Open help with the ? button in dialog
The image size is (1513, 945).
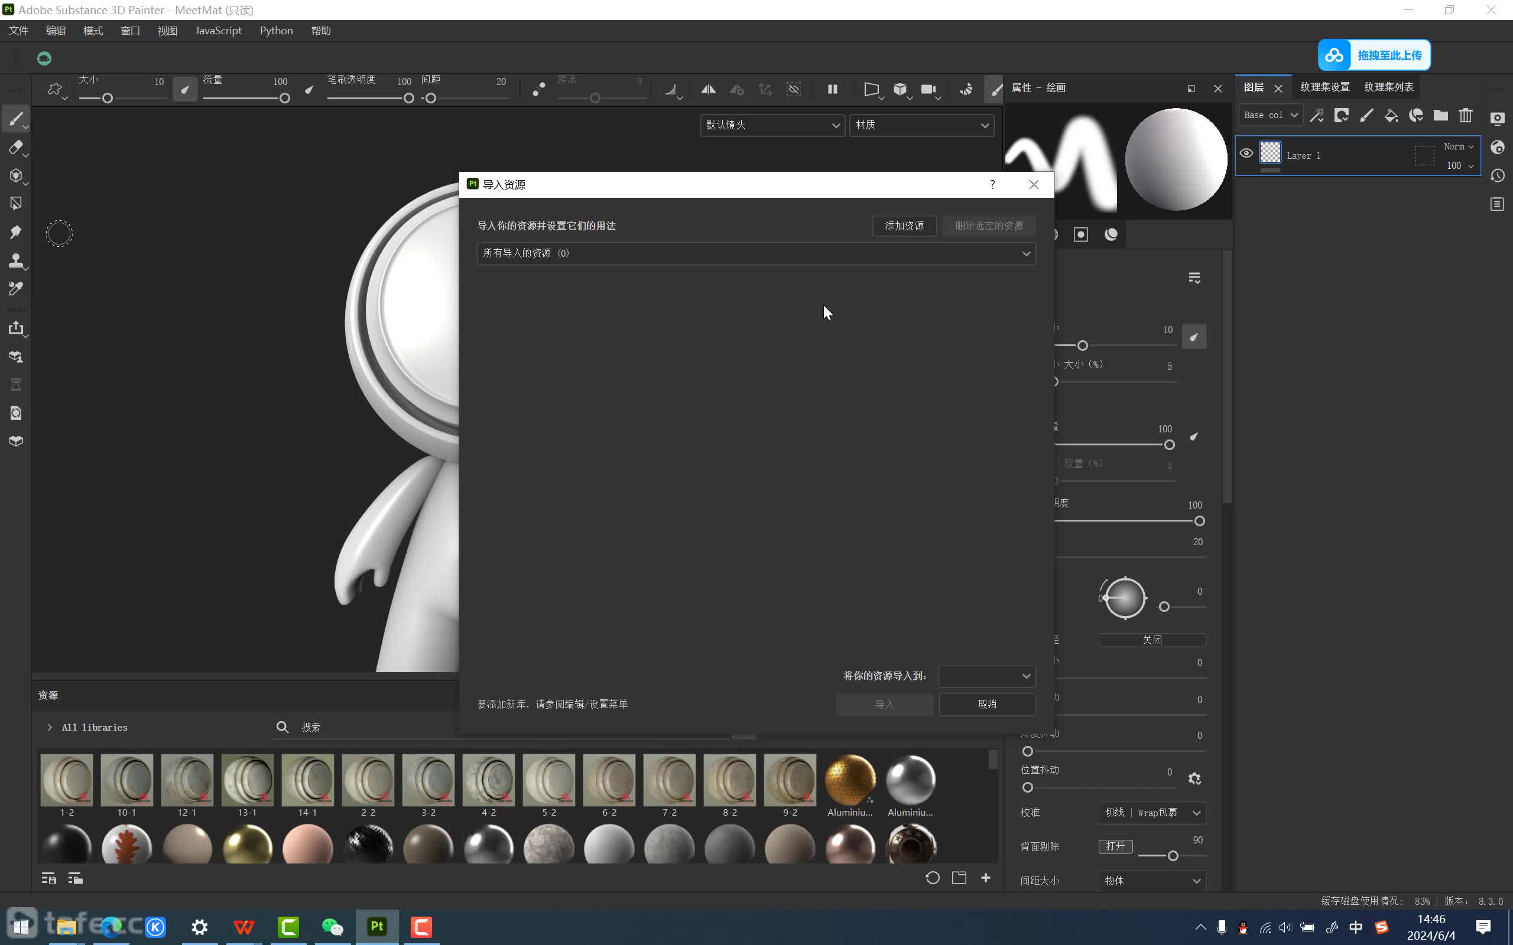[992, 184]
